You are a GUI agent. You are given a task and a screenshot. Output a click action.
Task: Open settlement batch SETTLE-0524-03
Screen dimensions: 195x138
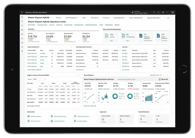tap(32, 60)
